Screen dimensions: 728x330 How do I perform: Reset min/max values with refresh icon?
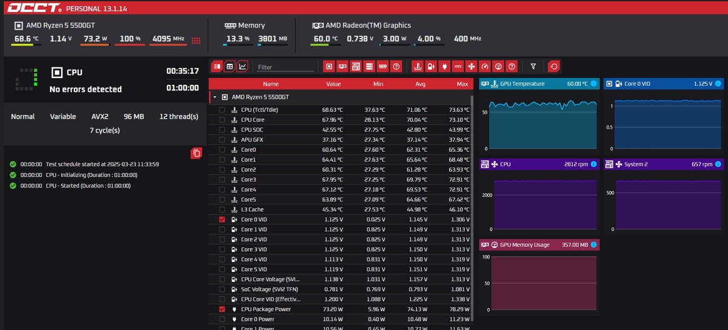click(x=554, y=67)
